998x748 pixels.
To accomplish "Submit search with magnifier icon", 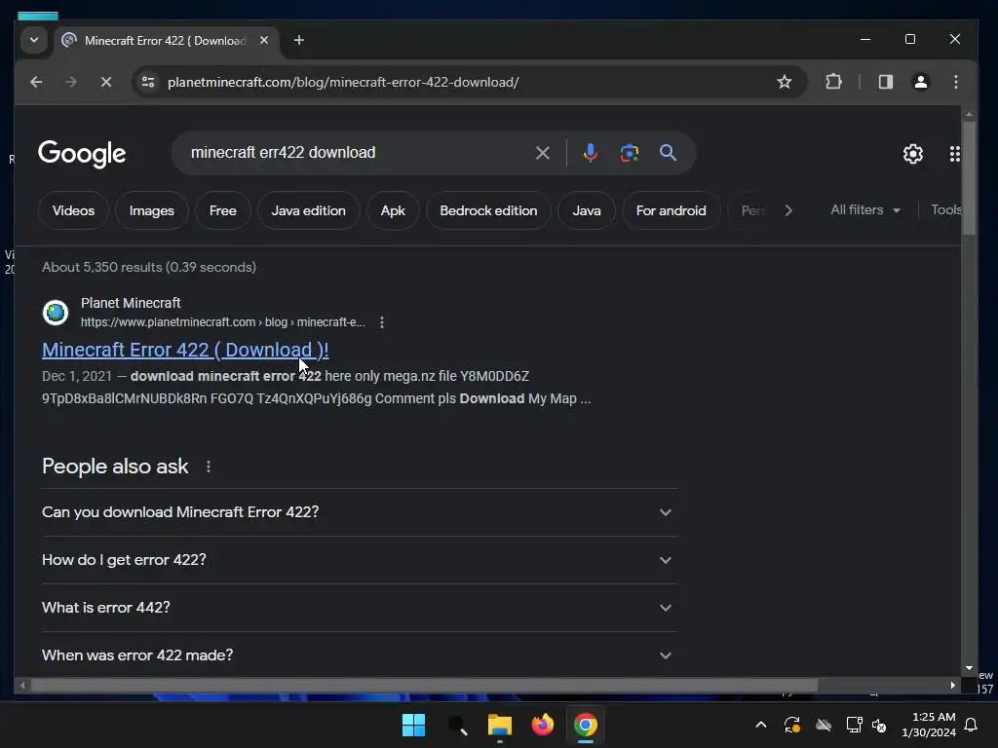I will 668,153.
